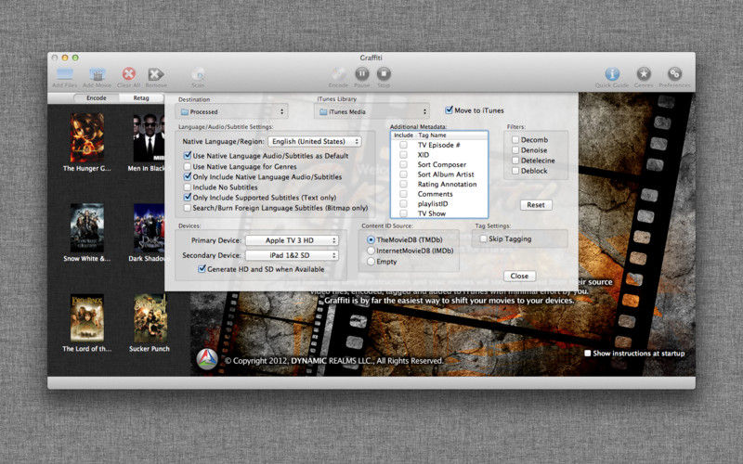Toggle Show instructions at startup checkbox
The width and height of the screenshot is (743, 464).
(x=588, y=354)
